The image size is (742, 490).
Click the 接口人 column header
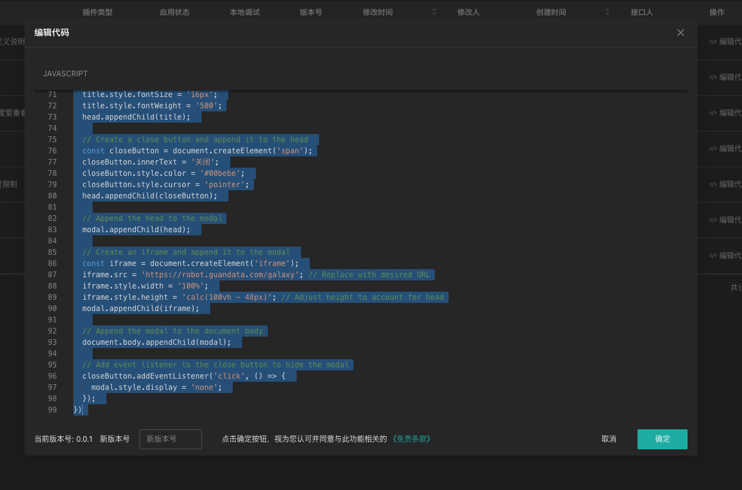642,13
